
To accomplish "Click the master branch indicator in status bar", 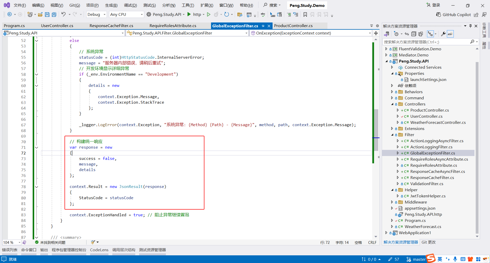I will pyautogui.click(x=416, y=259).
